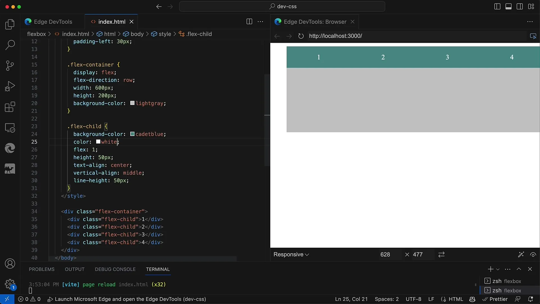Open the image-like extension icon below Edge
Image resolution: width=540 pixels, height=304 pixels.
(10, 169)
